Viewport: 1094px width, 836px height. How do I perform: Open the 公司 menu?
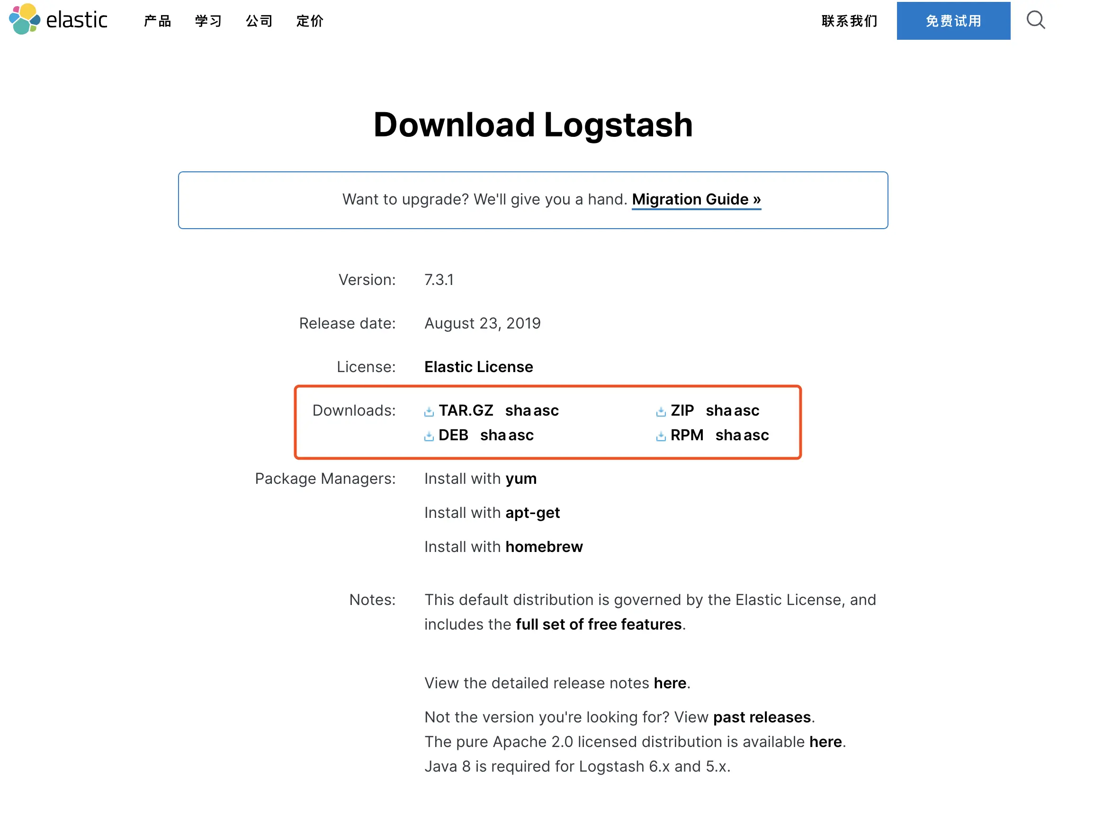click(x=259, y=21)
